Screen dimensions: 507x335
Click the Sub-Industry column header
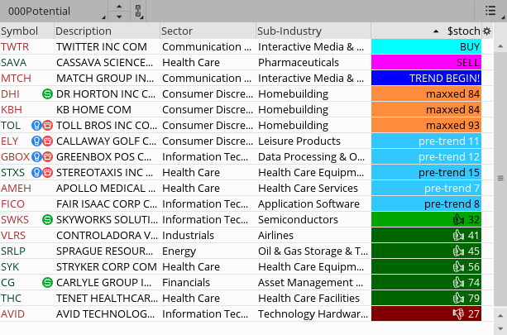point(289,31)
